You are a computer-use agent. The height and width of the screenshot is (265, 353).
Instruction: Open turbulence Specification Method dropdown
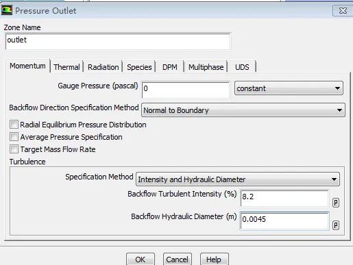(238, 179)
